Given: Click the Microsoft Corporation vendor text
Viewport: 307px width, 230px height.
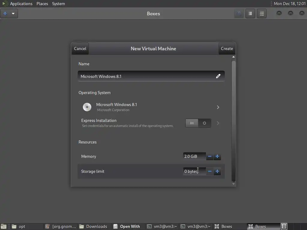Looking at the screenshot, I should pos(113,110).
